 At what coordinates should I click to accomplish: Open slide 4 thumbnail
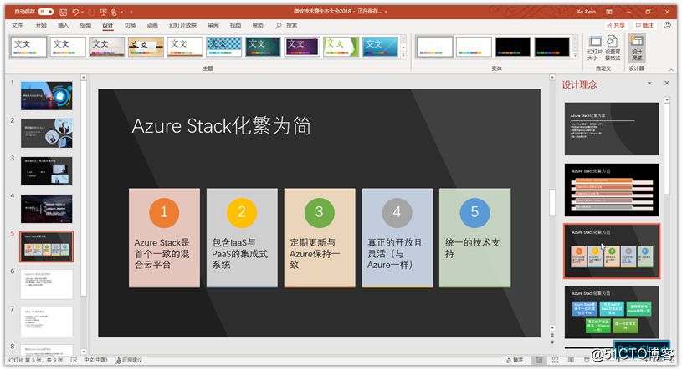[47, 209]
